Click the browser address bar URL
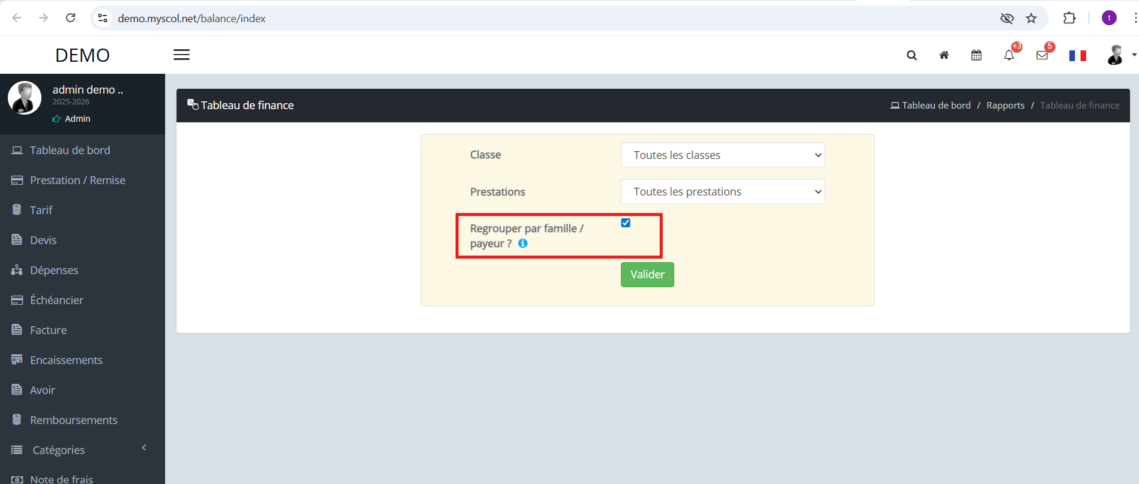 [x=192, y=19]
